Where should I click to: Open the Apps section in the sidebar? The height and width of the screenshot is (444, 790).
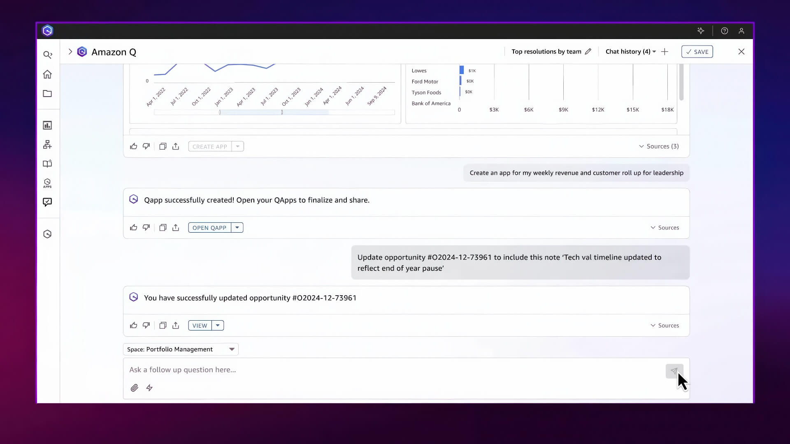(47, 183)
